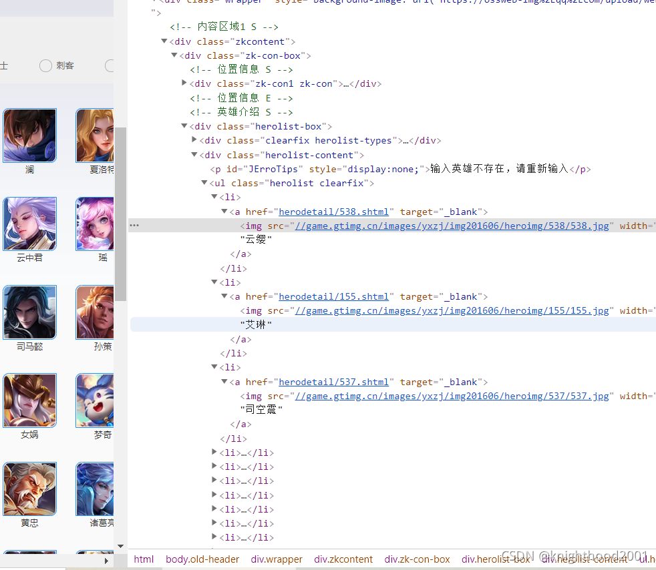This screenshot has height=570, width=656.
Task: Collapse the anchor node for herodetail/155.shtml
Action: [x=224, y=296]
